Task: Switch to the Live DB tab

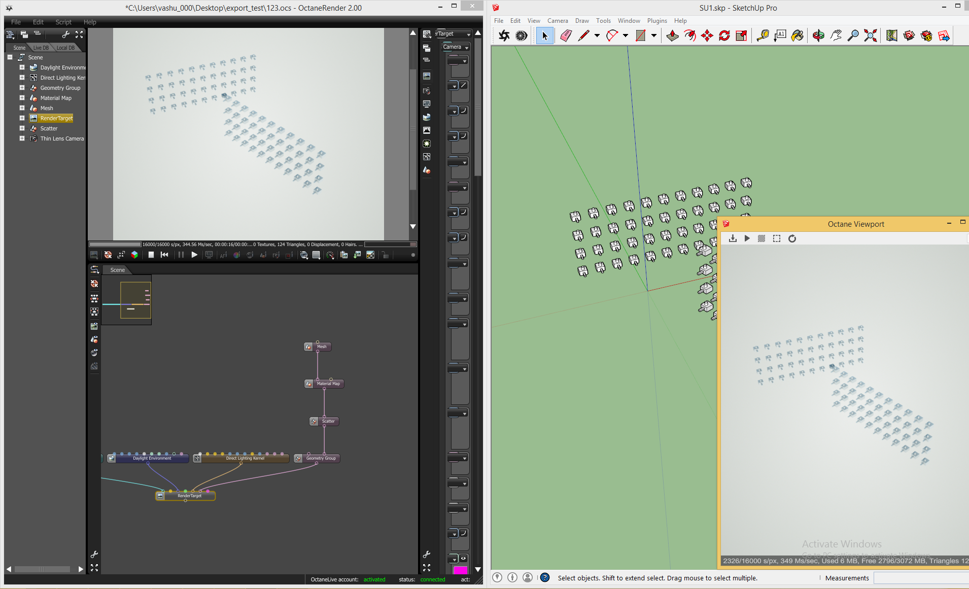Action: tap(41, 48)
